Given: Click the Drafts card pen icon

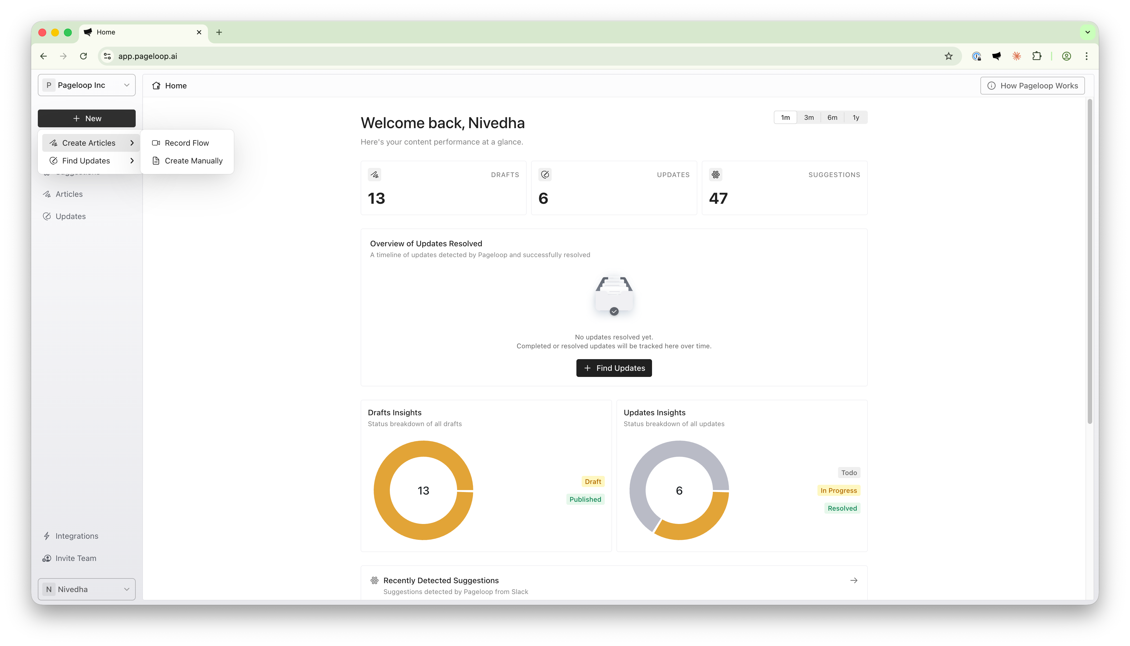Looking at the screenshot, I should point(374,174).
